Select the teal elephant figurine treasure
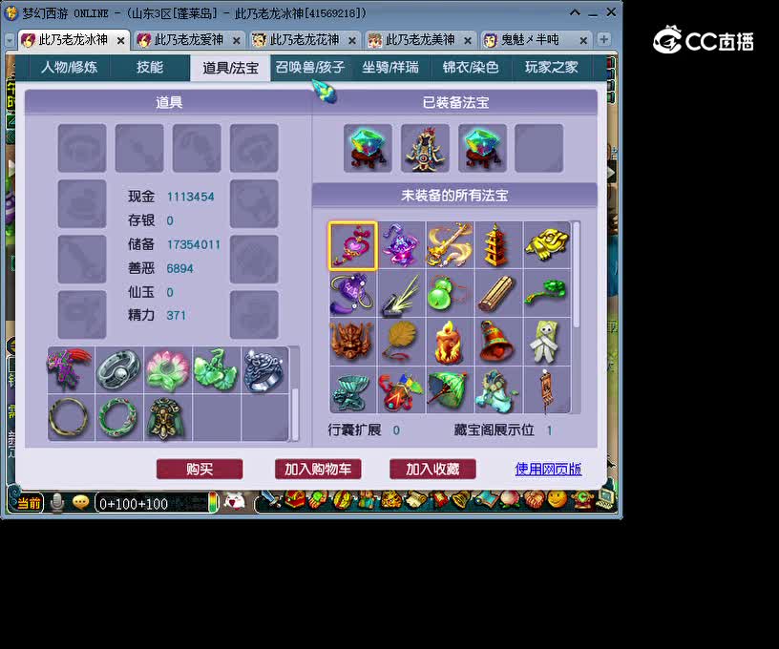Viewport: 779px width, 649px height. coord(497,390)
